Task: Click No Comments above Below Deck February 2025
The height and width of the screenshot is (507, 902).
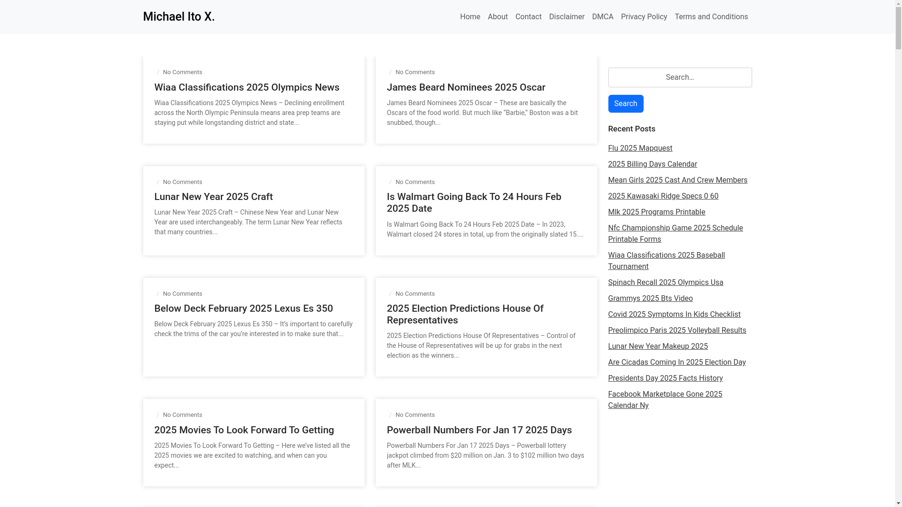Action: 182,294
